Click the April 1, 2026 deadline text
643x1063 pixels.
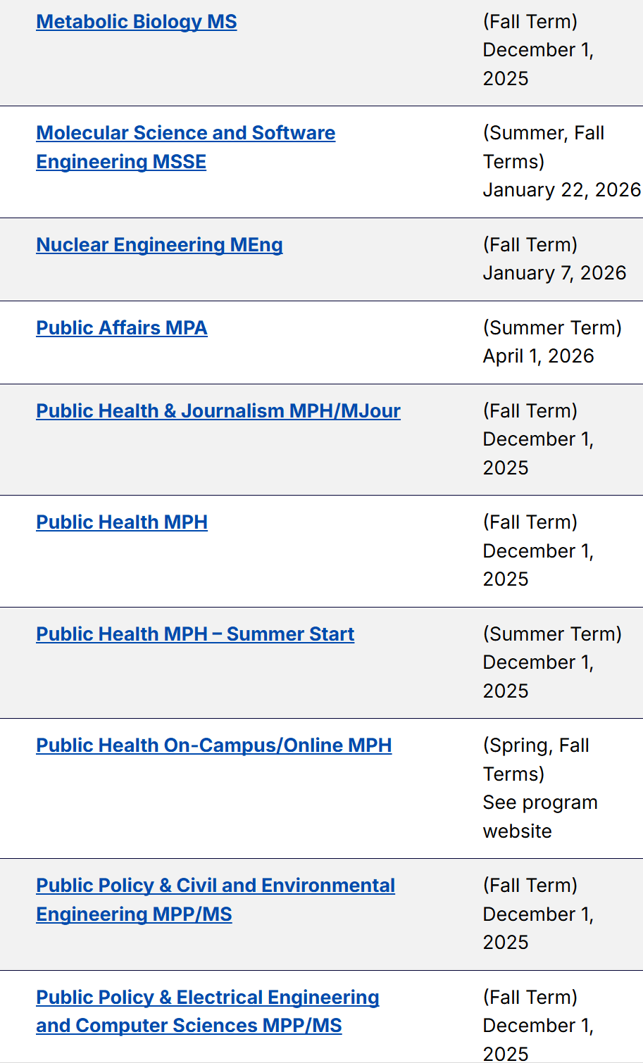point(538,356)
